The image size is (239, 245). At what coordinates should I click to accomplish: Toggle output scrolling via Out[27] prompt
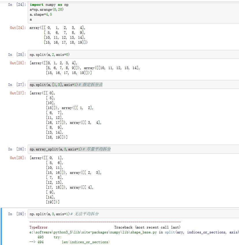click(x=17, y=93)
